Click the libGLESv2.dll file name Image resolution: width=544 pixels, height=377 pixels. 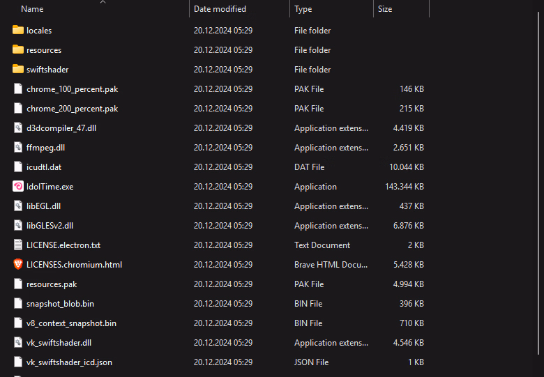point(50,226)
